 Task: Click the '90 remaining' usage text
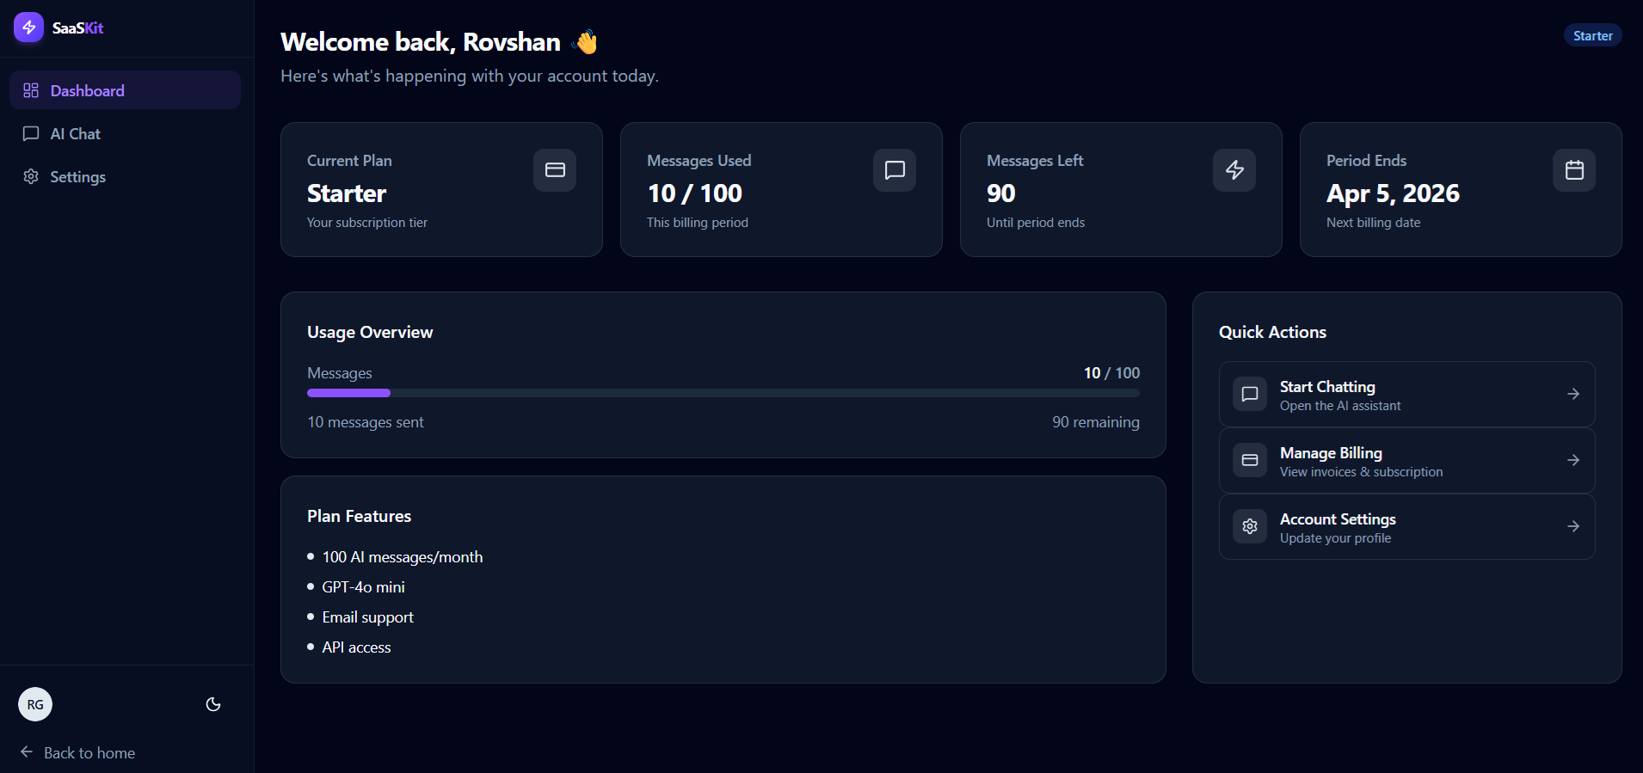click(x=1096, y=422)
